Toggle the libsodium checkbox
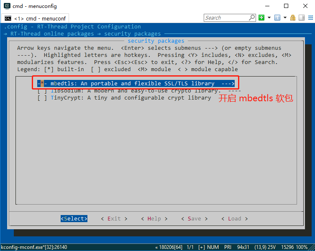This screenshot has height=251, width=315. pos(42,91)
